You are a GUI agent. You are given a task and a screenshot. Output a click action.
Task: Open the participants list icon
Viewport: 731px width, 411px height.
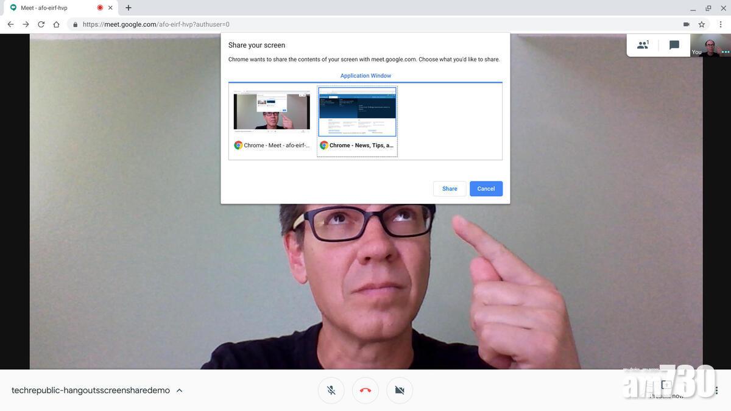[643, 45]
